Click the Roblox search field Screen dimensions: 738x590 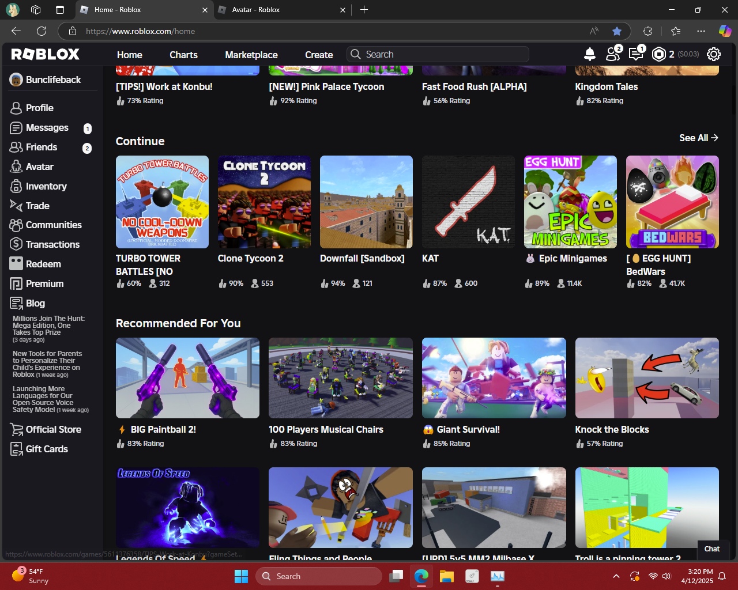[438, 54]
